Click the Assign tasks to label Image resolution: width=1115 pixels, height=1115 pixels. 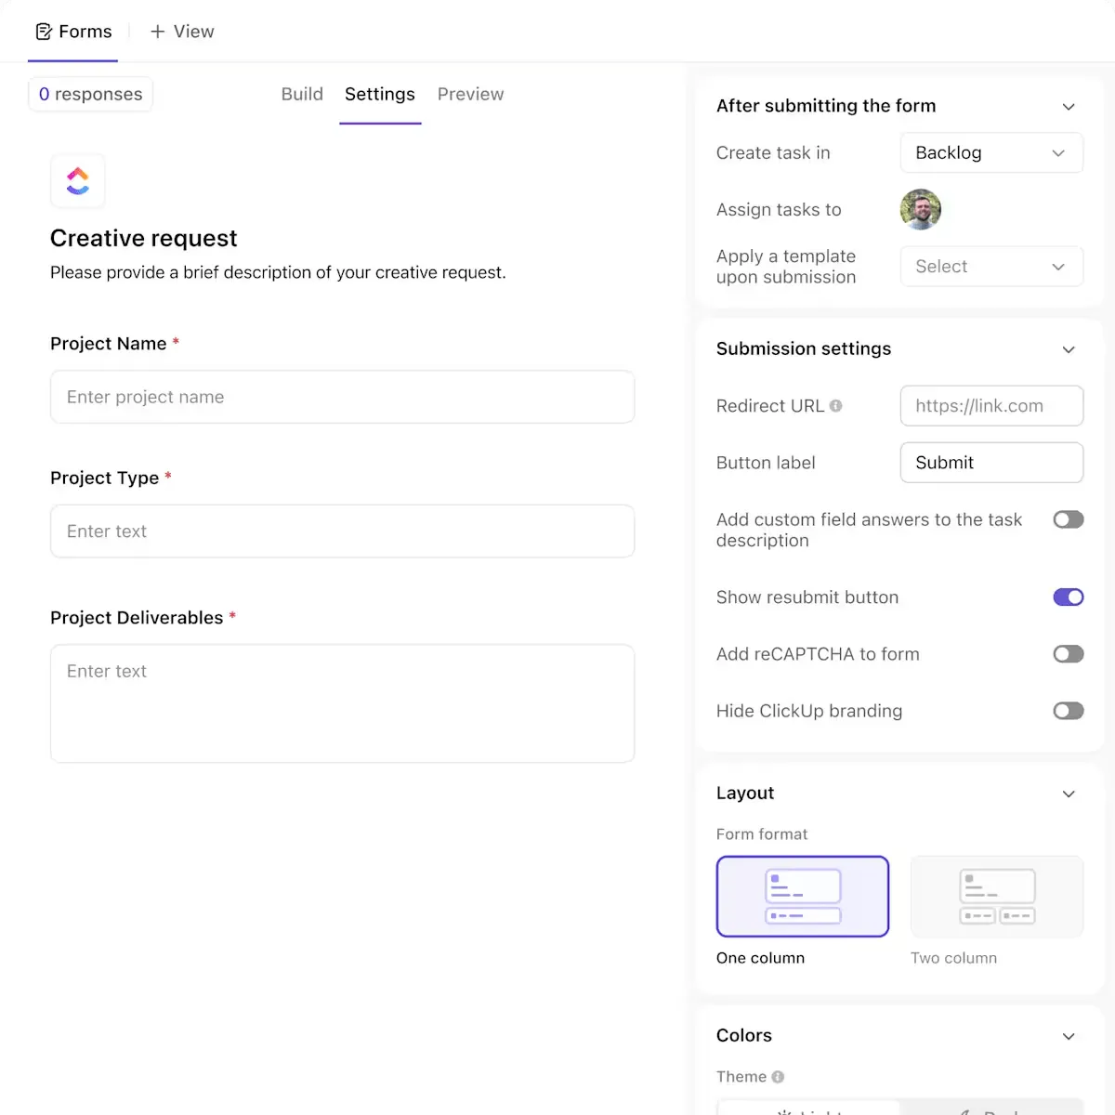779,210
